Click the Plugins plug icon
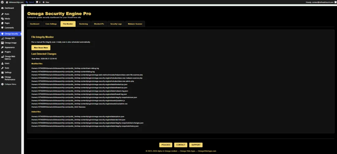This screenshot has width=337, height=154. tap(2, 52)
